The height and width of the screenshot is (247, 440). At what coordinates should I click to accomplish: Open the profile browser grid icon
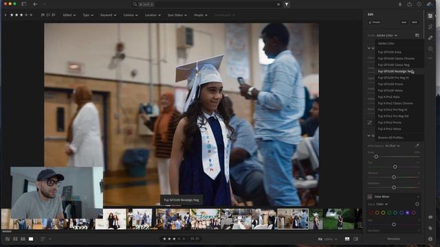(417, 35)
